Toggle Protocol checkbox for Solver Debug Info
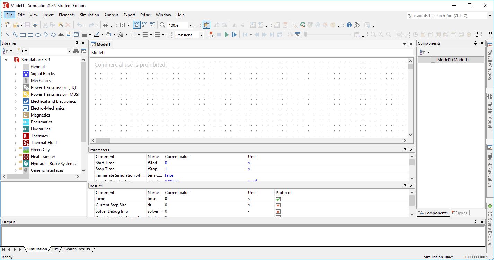 [278, 211]
